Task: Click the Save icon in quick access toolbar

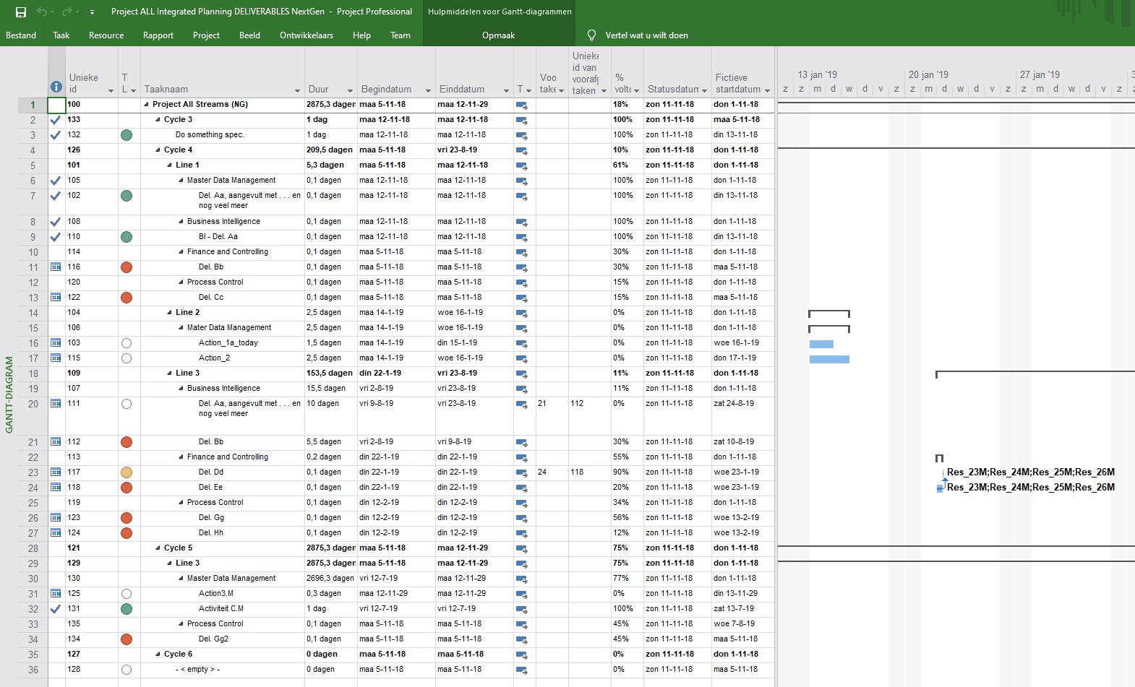Action: 21,12
